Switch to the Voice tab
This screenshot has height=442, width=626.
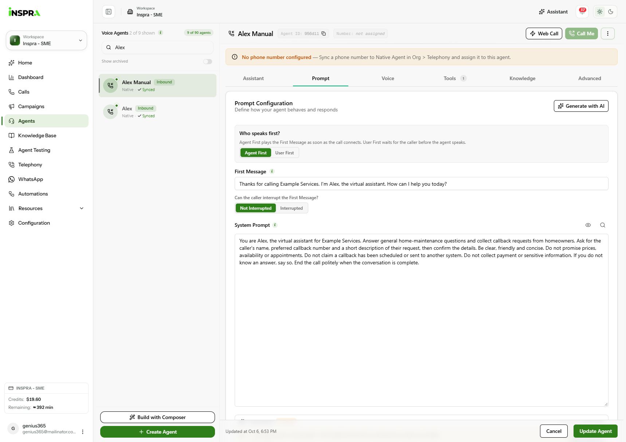(x=388, y=78)
